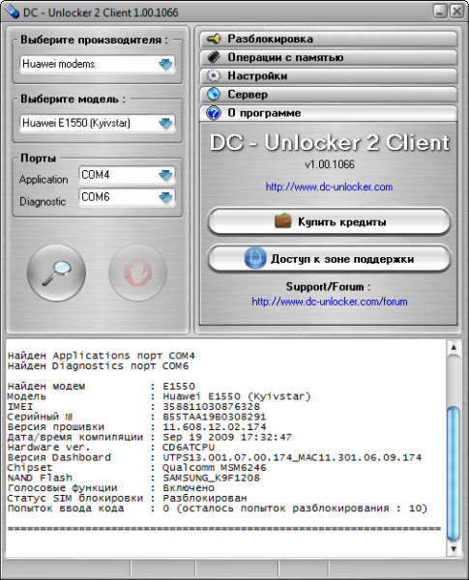
Task: Click the magnifying glass detect modem button
Action: tap(56, 273)
